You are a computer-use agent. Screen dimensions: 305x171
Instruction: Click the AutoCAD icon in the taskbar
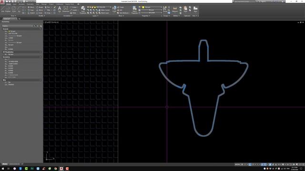pos(61,169)
